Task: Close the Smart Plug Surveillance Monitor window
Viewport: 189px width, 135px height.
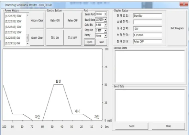Action: 184,4
